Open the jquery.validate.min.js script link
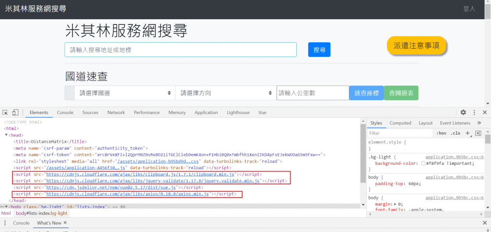 (x=153, y=181)
